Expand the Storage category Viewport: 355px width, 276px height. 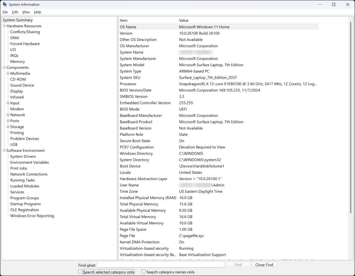coord(8,127)
